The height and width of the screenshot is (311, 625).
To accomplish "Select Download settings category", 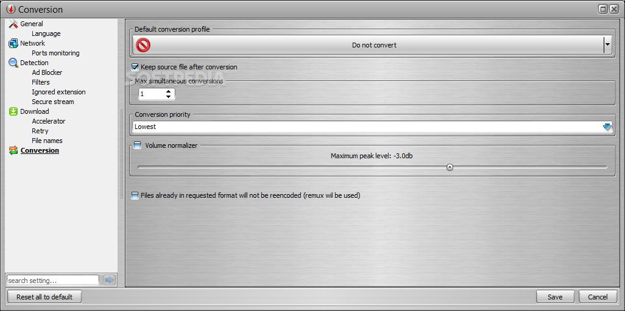I will coord(35,111).
